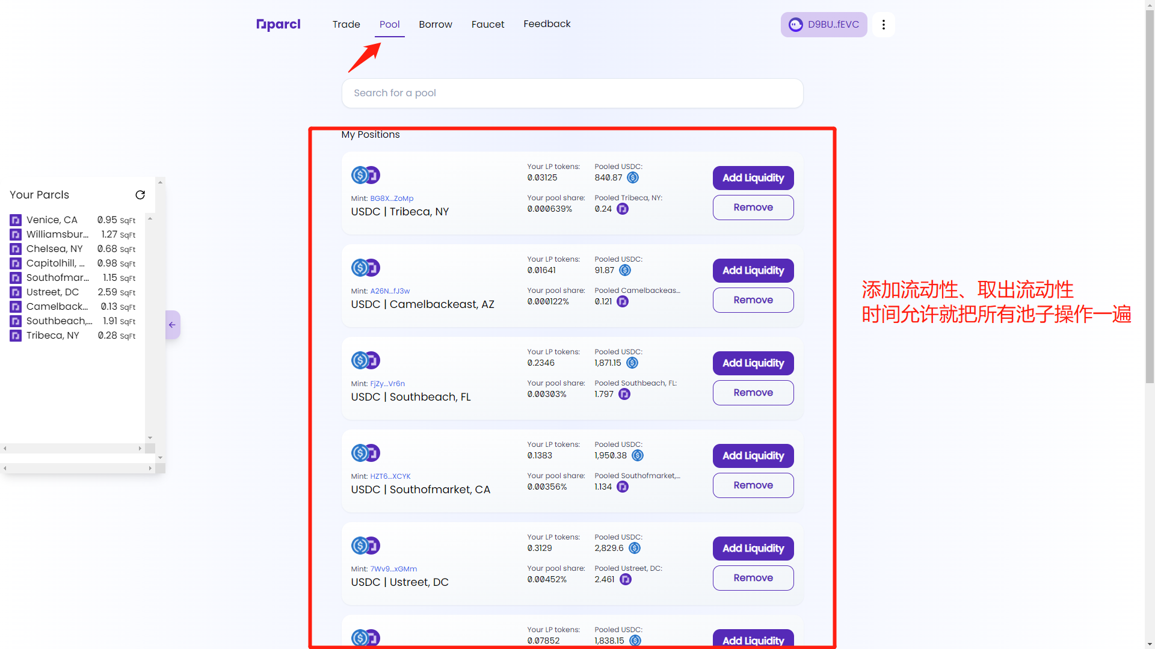
Task: Click the Capitolhill parcl icon
Action: pyautogui.click(x=16, y=263)
